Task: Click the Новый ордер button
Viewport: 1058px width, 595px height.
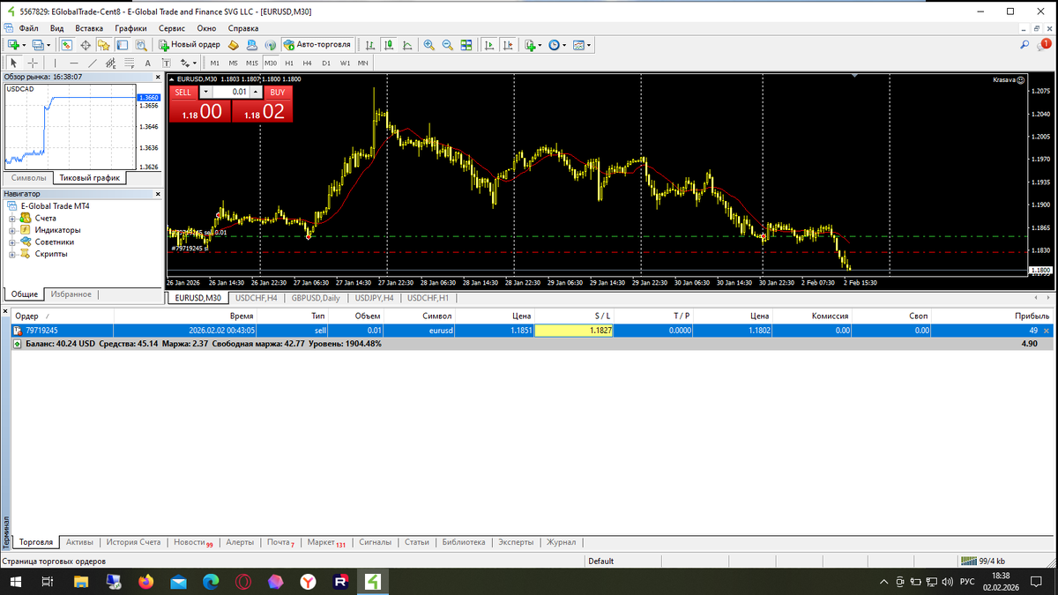Action: coord(190,44)
